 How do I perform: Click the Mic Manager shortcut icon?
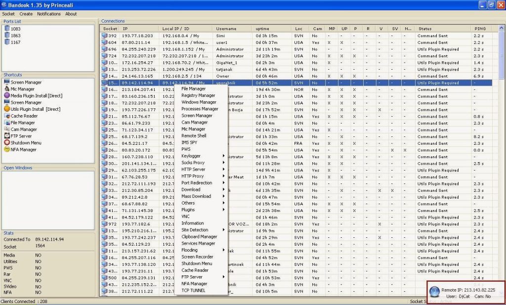[7, 89]
